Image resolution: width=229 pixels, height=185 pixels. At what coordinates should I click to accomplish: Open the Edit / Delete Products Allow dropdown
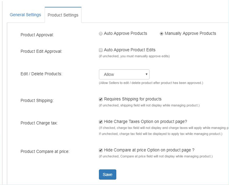(124, 74)
